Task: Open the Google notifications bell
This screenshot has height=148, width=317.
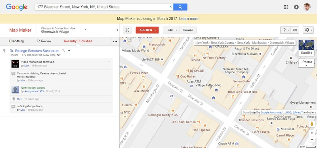Action: coord(296,7)
